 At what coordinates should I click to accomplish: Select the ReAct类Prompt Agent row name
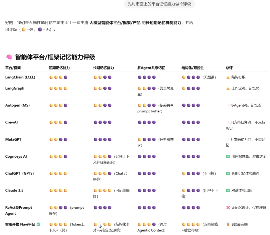click(x=18, y=210)
